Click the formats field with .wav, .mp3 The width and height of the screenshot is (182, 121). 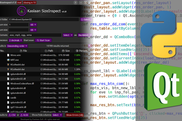tap(35, 35)
